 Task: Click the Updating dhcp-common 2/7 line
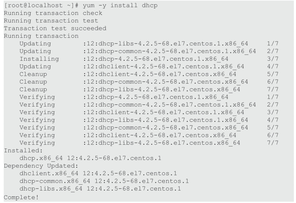tap(149, 51)
